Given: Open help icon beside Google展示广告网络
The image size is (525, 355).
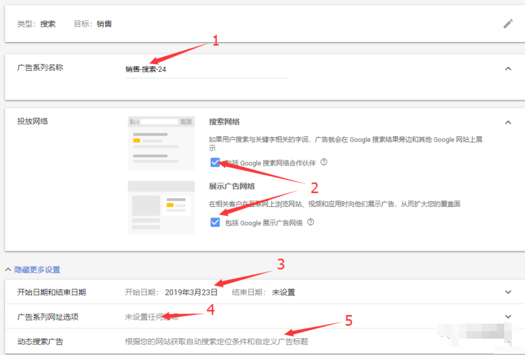Looking at the screenshot, I should click(310, 222).
